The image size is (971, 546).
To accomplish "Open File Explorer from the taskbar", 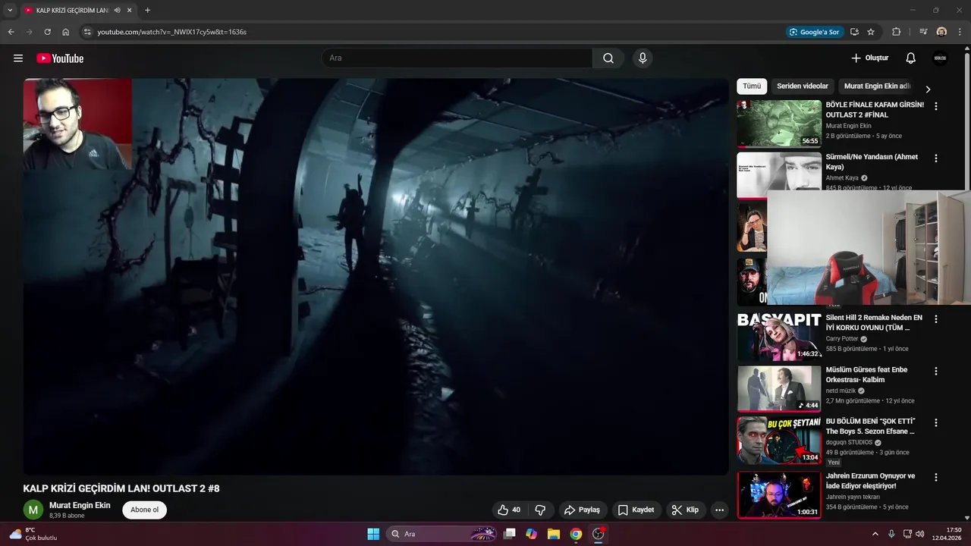I will point(554,534).
